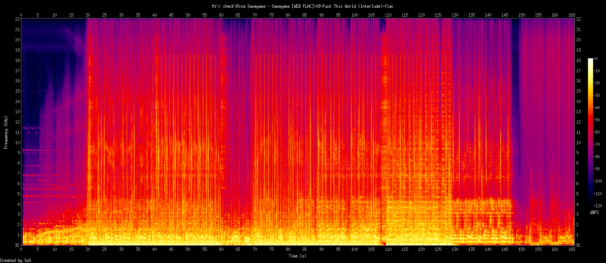Click '60' on the top time axis

pos(221,15)
